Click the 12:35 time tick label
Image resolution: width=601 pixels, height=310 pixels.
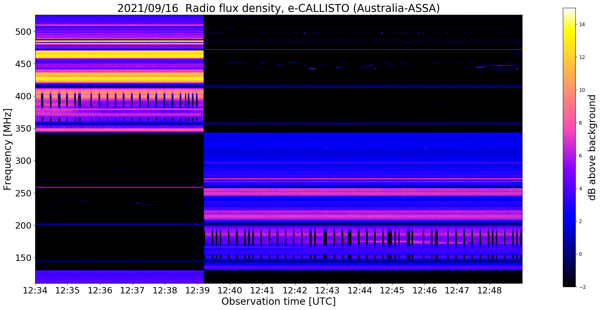pos(68,291)
